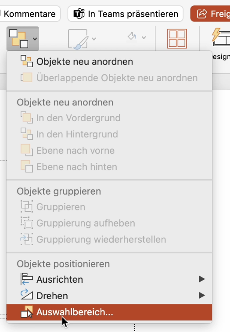Click the Kommentare button
230x332 pixels.
30,14
